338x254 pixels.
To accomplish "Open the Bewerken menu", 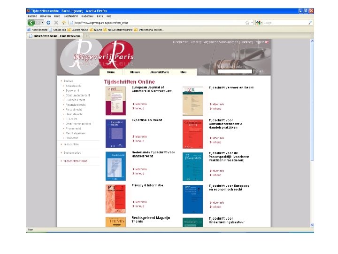I will click(45, 16).
